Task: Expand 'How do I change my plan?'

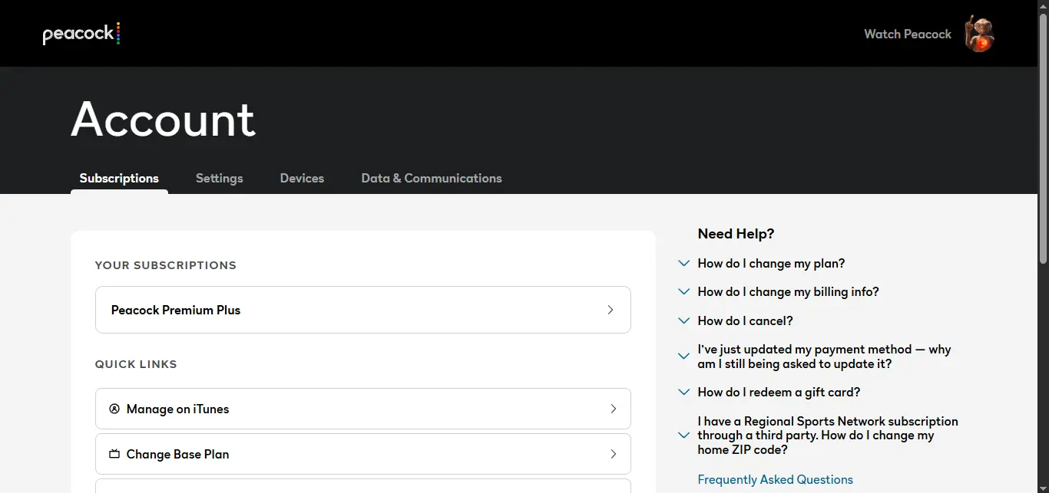Action: [x=771, y=263]
